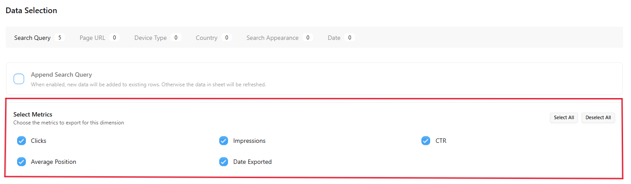The image size is (631, 184).
Task: Select the Device Type tab
Action: 157,38
